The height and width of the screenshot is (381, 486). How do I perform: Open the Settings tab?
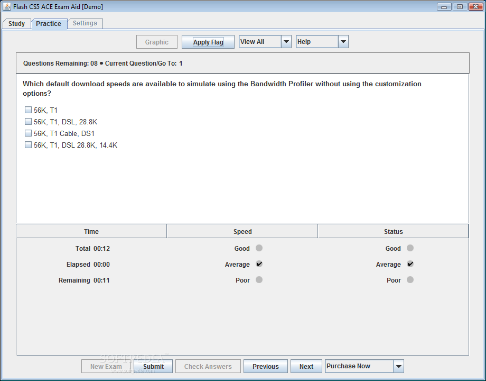(85, 23)
